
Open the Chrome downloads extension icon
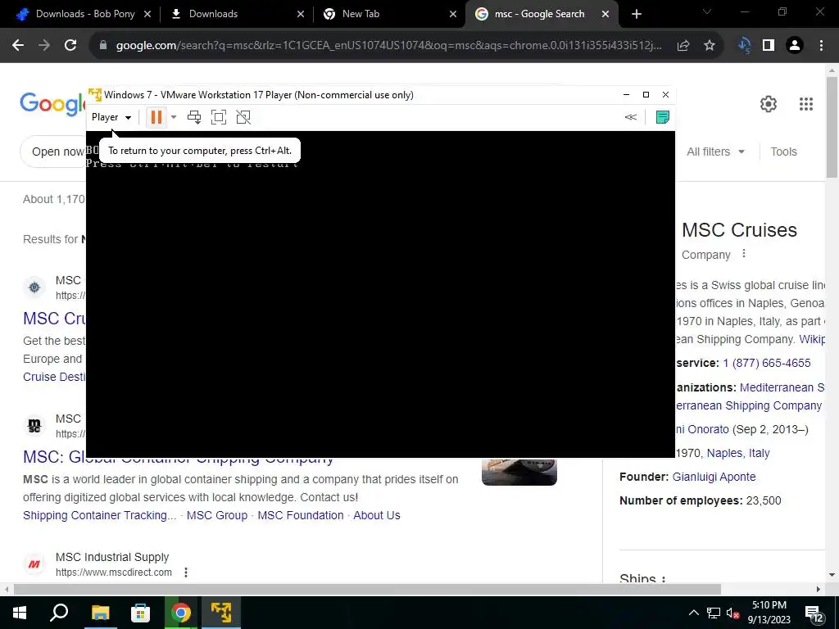point(744,46)
